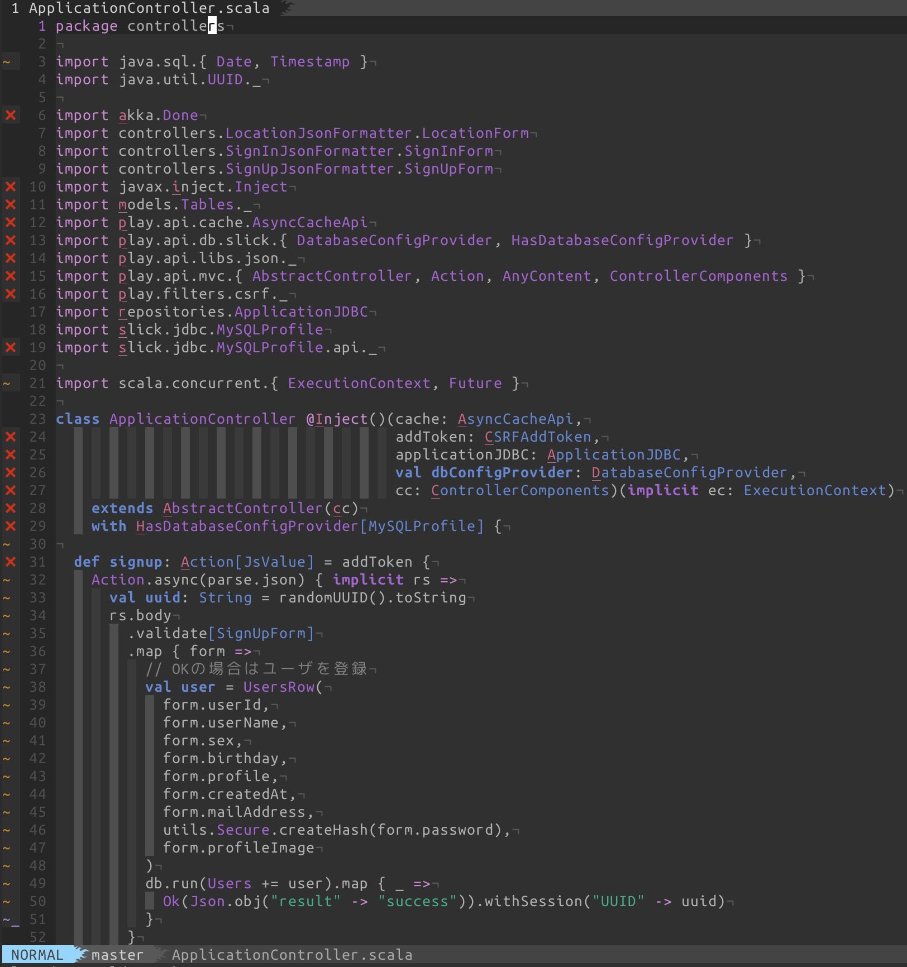Click the error sign beside line 14
This screenshot has height=967, width=907.
tap(11, 258)
